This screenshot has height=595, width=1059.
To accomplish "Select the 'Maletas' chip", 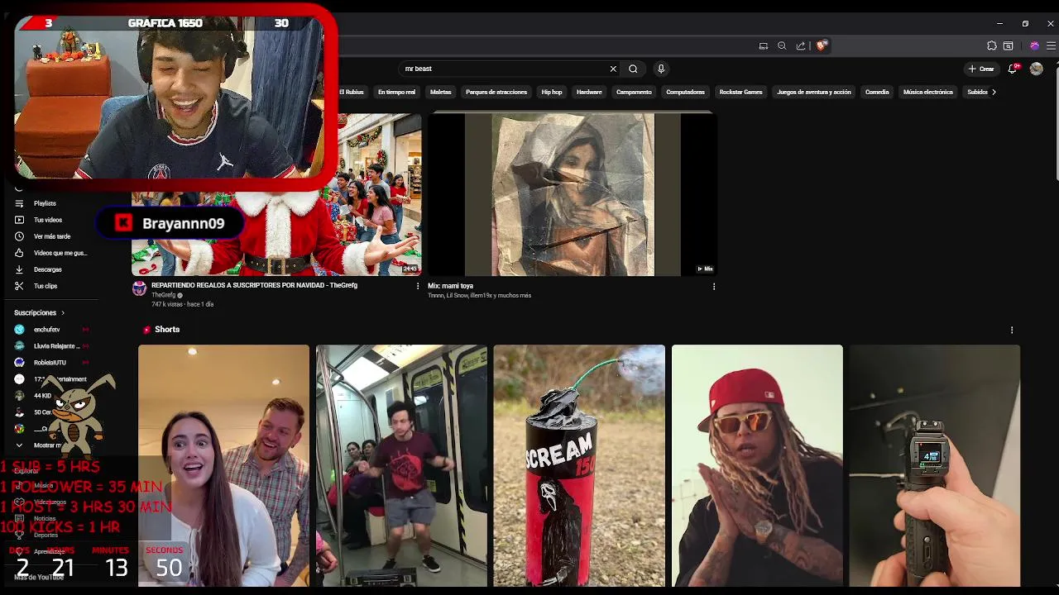I will [440, 92].
